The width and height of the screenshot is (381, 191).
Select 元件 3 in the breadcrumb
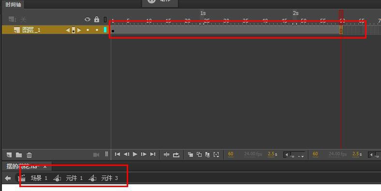(109, 178)
